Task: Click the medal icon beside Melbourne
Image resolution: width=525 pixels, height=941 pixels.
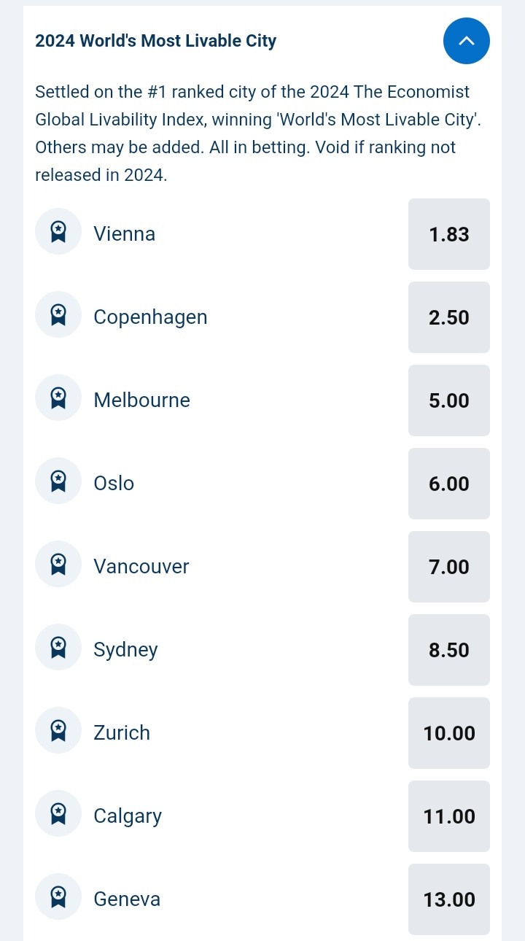Action: (x=58, y=398)
